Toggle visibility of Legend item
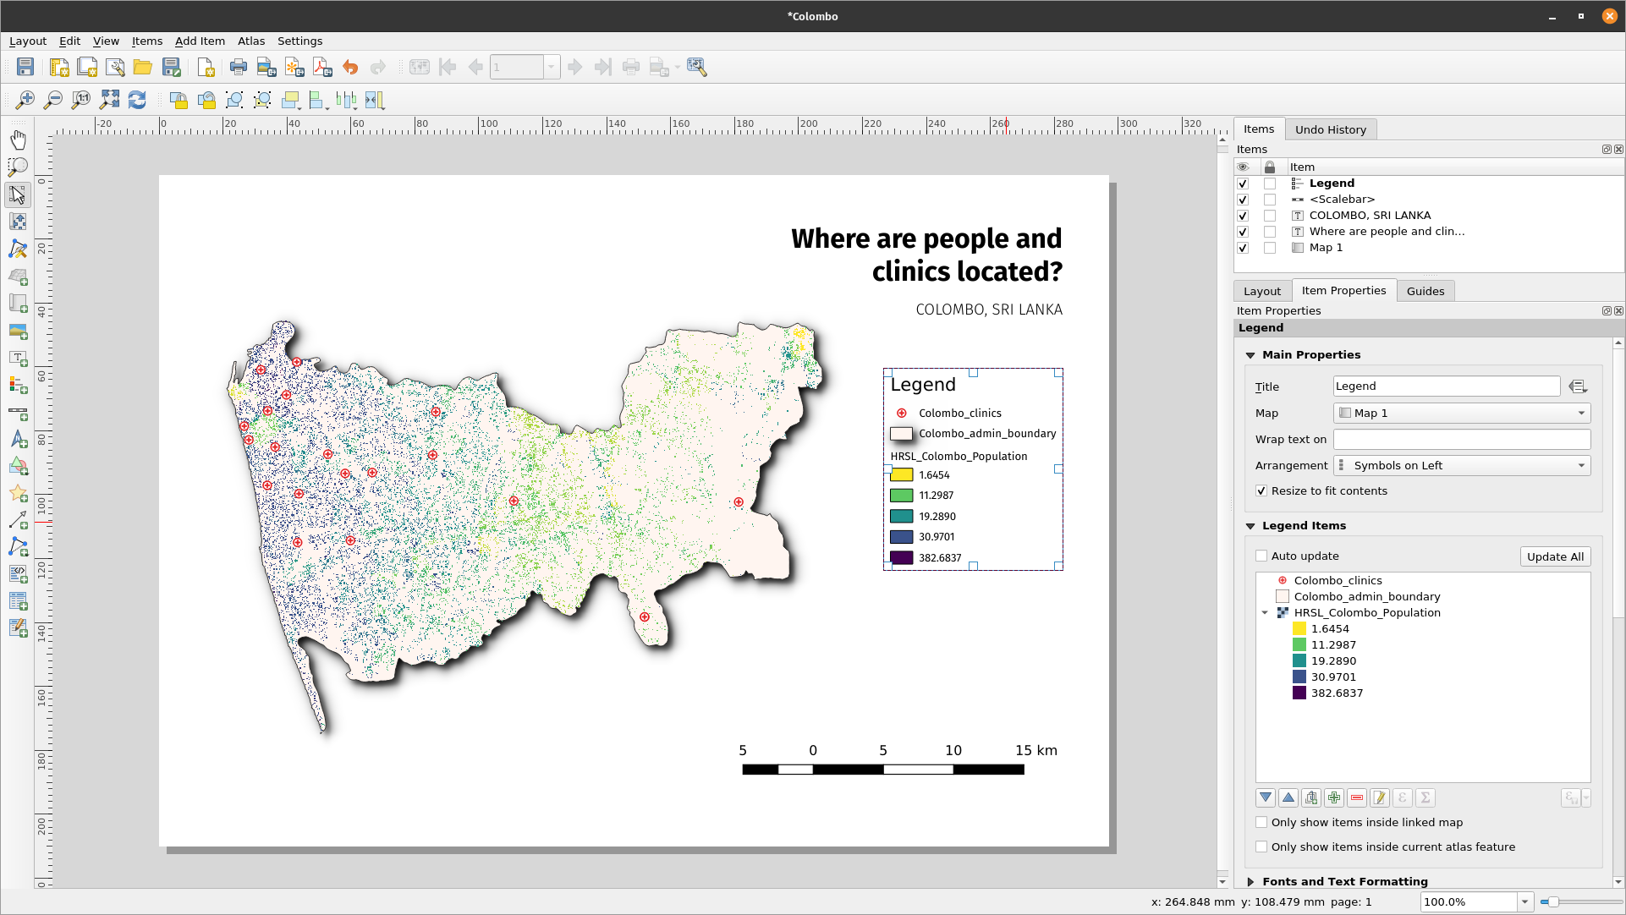Screen dimensions: 1626x915 click(1243, 184)
